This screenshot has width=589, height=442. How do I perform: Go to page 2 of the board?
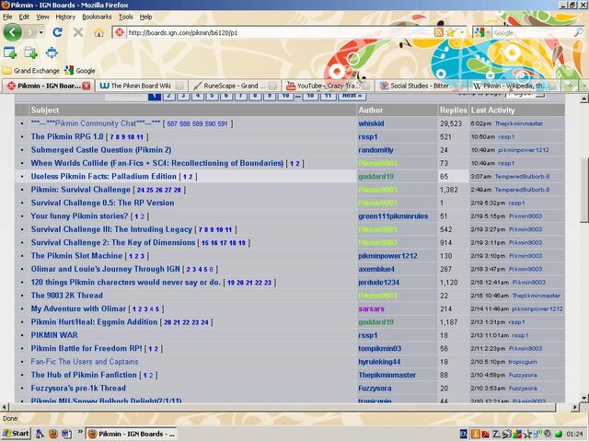[x=169, y=96]
